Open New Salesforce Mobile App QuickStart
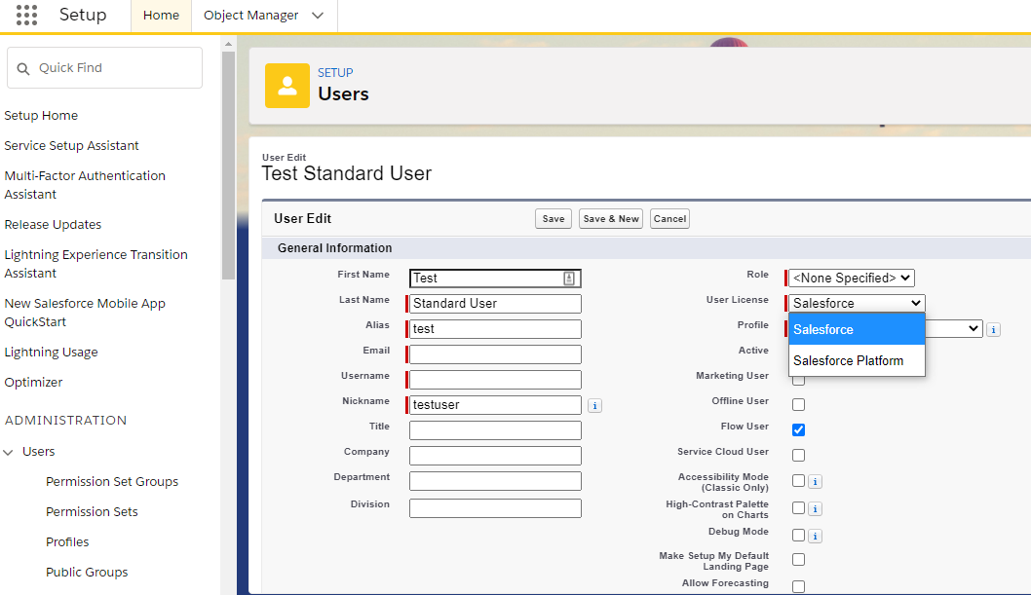This screenshot has height=595, width=1031. point(85,313)
